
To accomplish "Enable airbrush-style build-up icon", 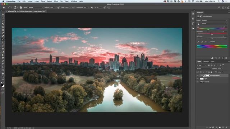I will [73, 8].
